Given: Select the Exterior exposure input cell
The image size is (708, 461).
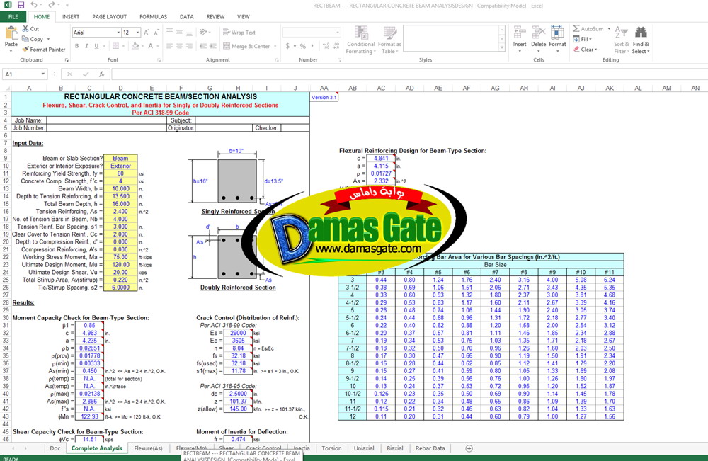Looking at the screenshot, I should pos(120,166).
